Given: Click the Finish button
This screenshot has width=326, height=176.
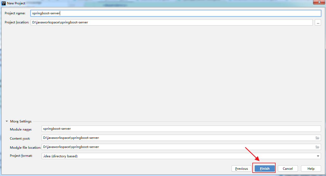Looking at the screenshot, I should [265, 168].
